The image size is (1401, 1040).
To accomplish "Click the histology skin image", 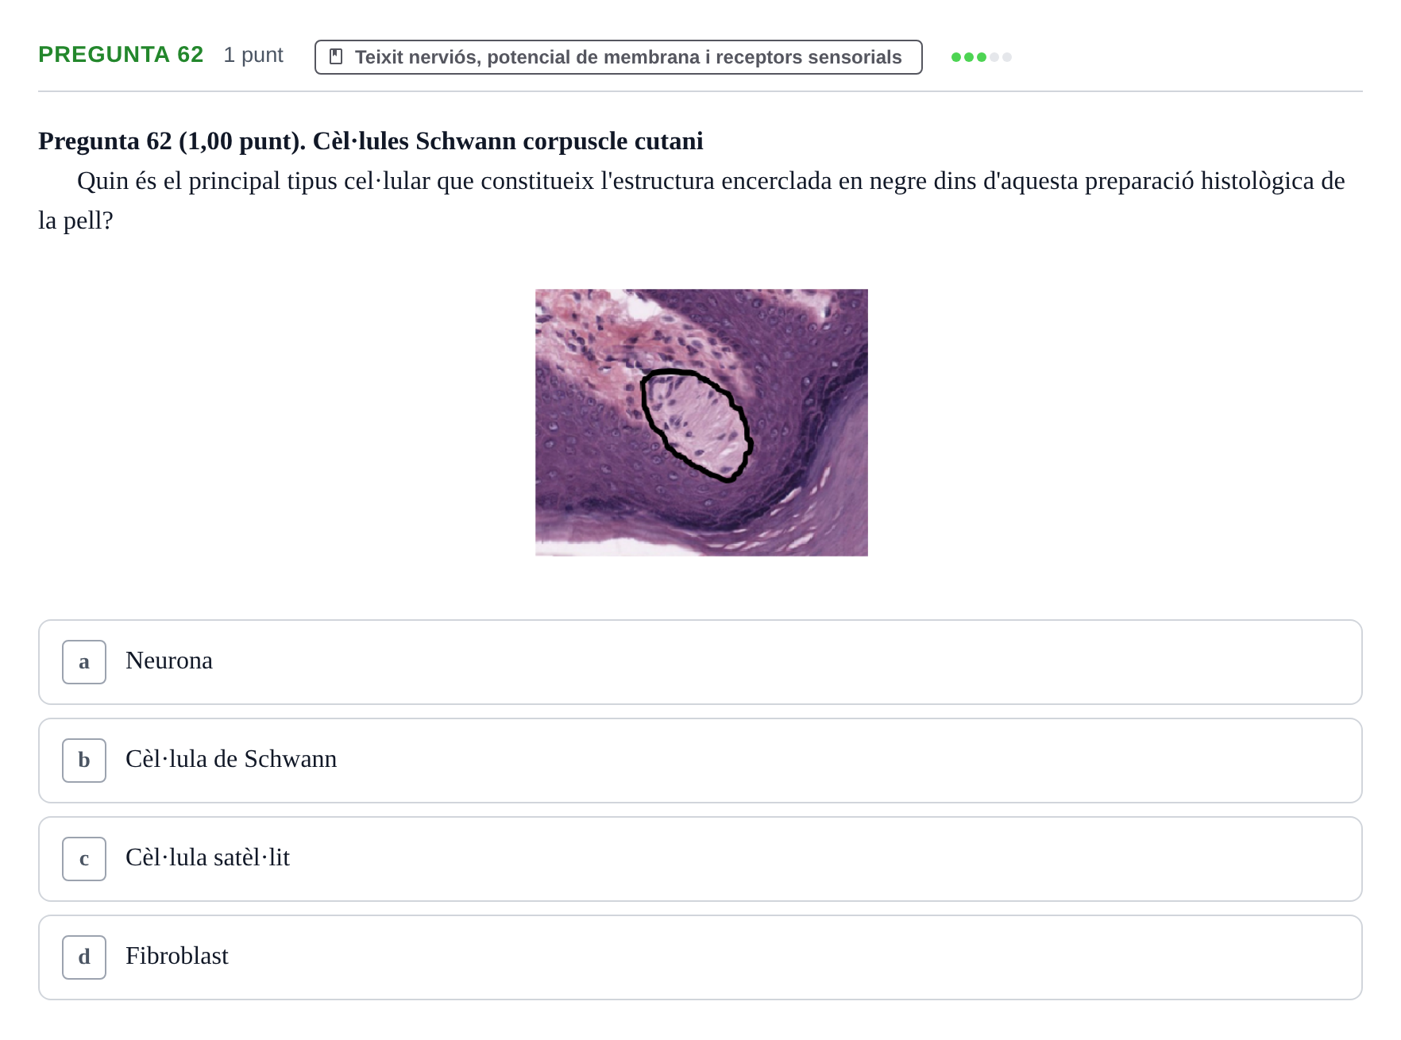I will click(x=701, y=422).
